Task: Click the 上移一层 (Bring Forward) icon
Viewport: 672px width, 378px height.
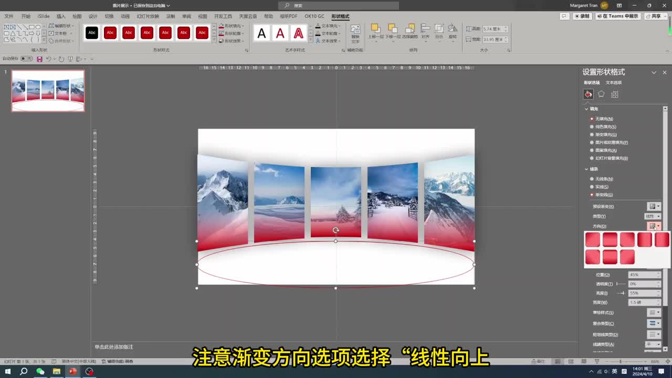Action: [375, 29]
